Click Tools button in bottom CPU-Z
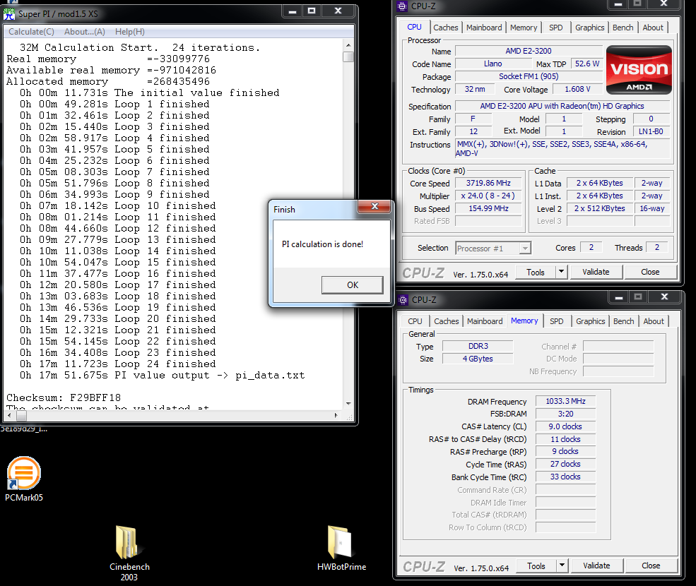The width and height of the screenshot is (696, 586). pos(536,566)
